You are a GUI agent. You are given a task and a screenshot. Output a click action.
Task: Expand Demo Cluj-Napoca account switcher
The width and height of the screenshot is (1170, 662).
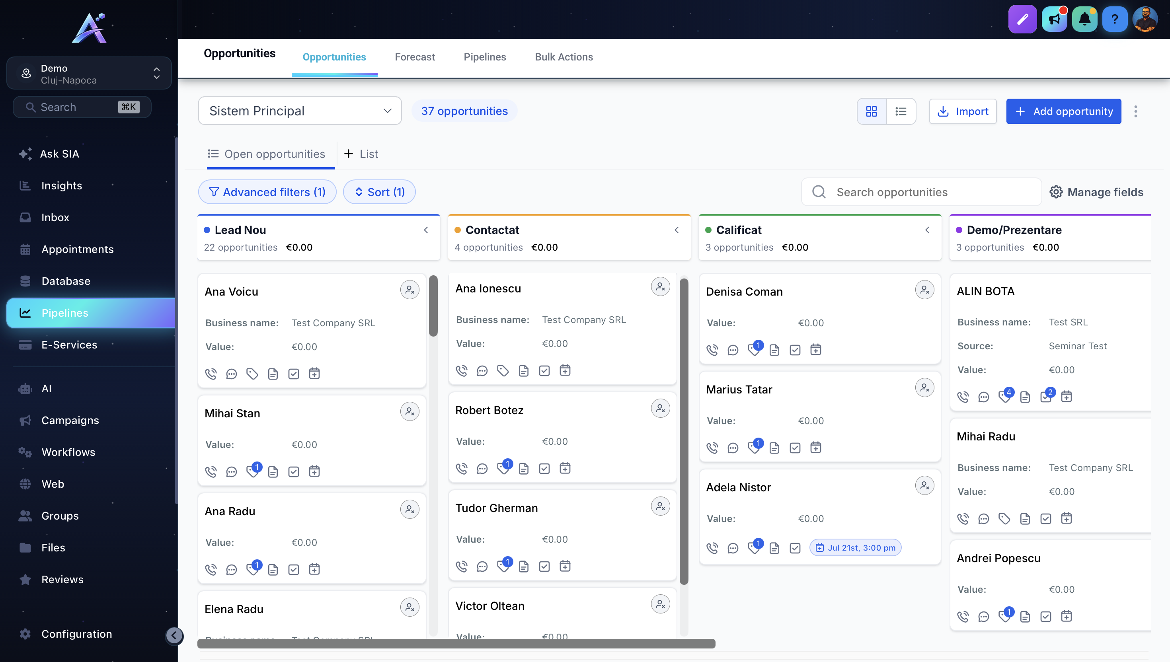[x=89, y=74]
